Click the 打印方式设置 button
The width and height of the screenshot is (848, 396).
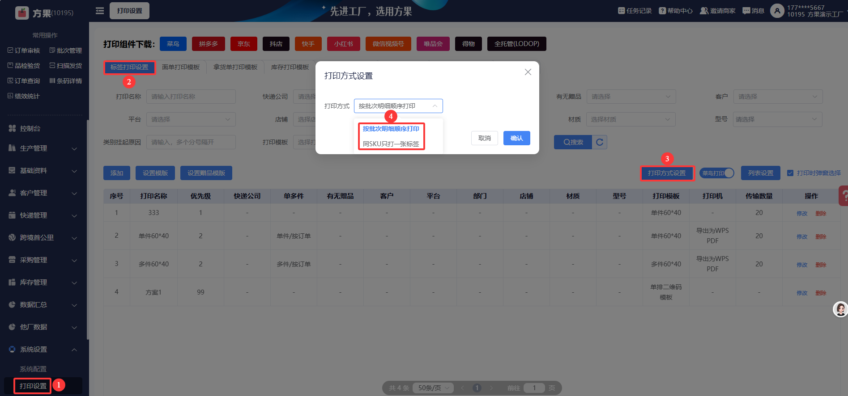point(667,173)
